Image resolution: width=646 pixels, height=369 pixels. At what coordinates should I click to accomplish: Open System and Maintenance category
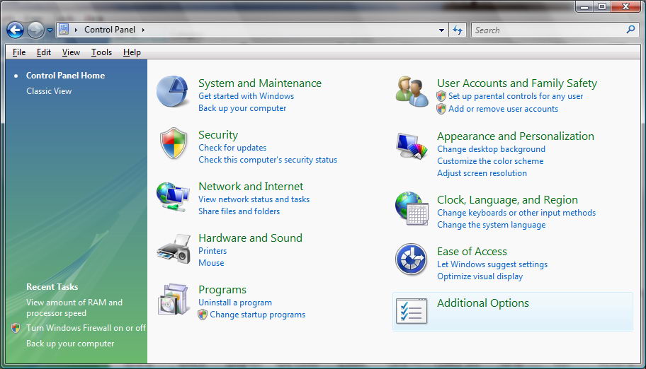(x=260, y=83)
